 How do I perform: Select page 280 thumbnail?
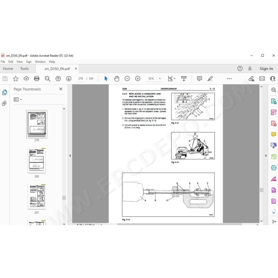point(37,160)
